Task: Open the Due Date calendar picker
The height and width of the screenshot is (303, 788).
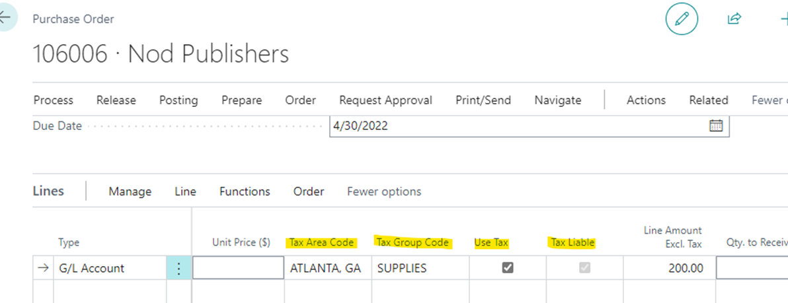Action: tap(716, 125)
